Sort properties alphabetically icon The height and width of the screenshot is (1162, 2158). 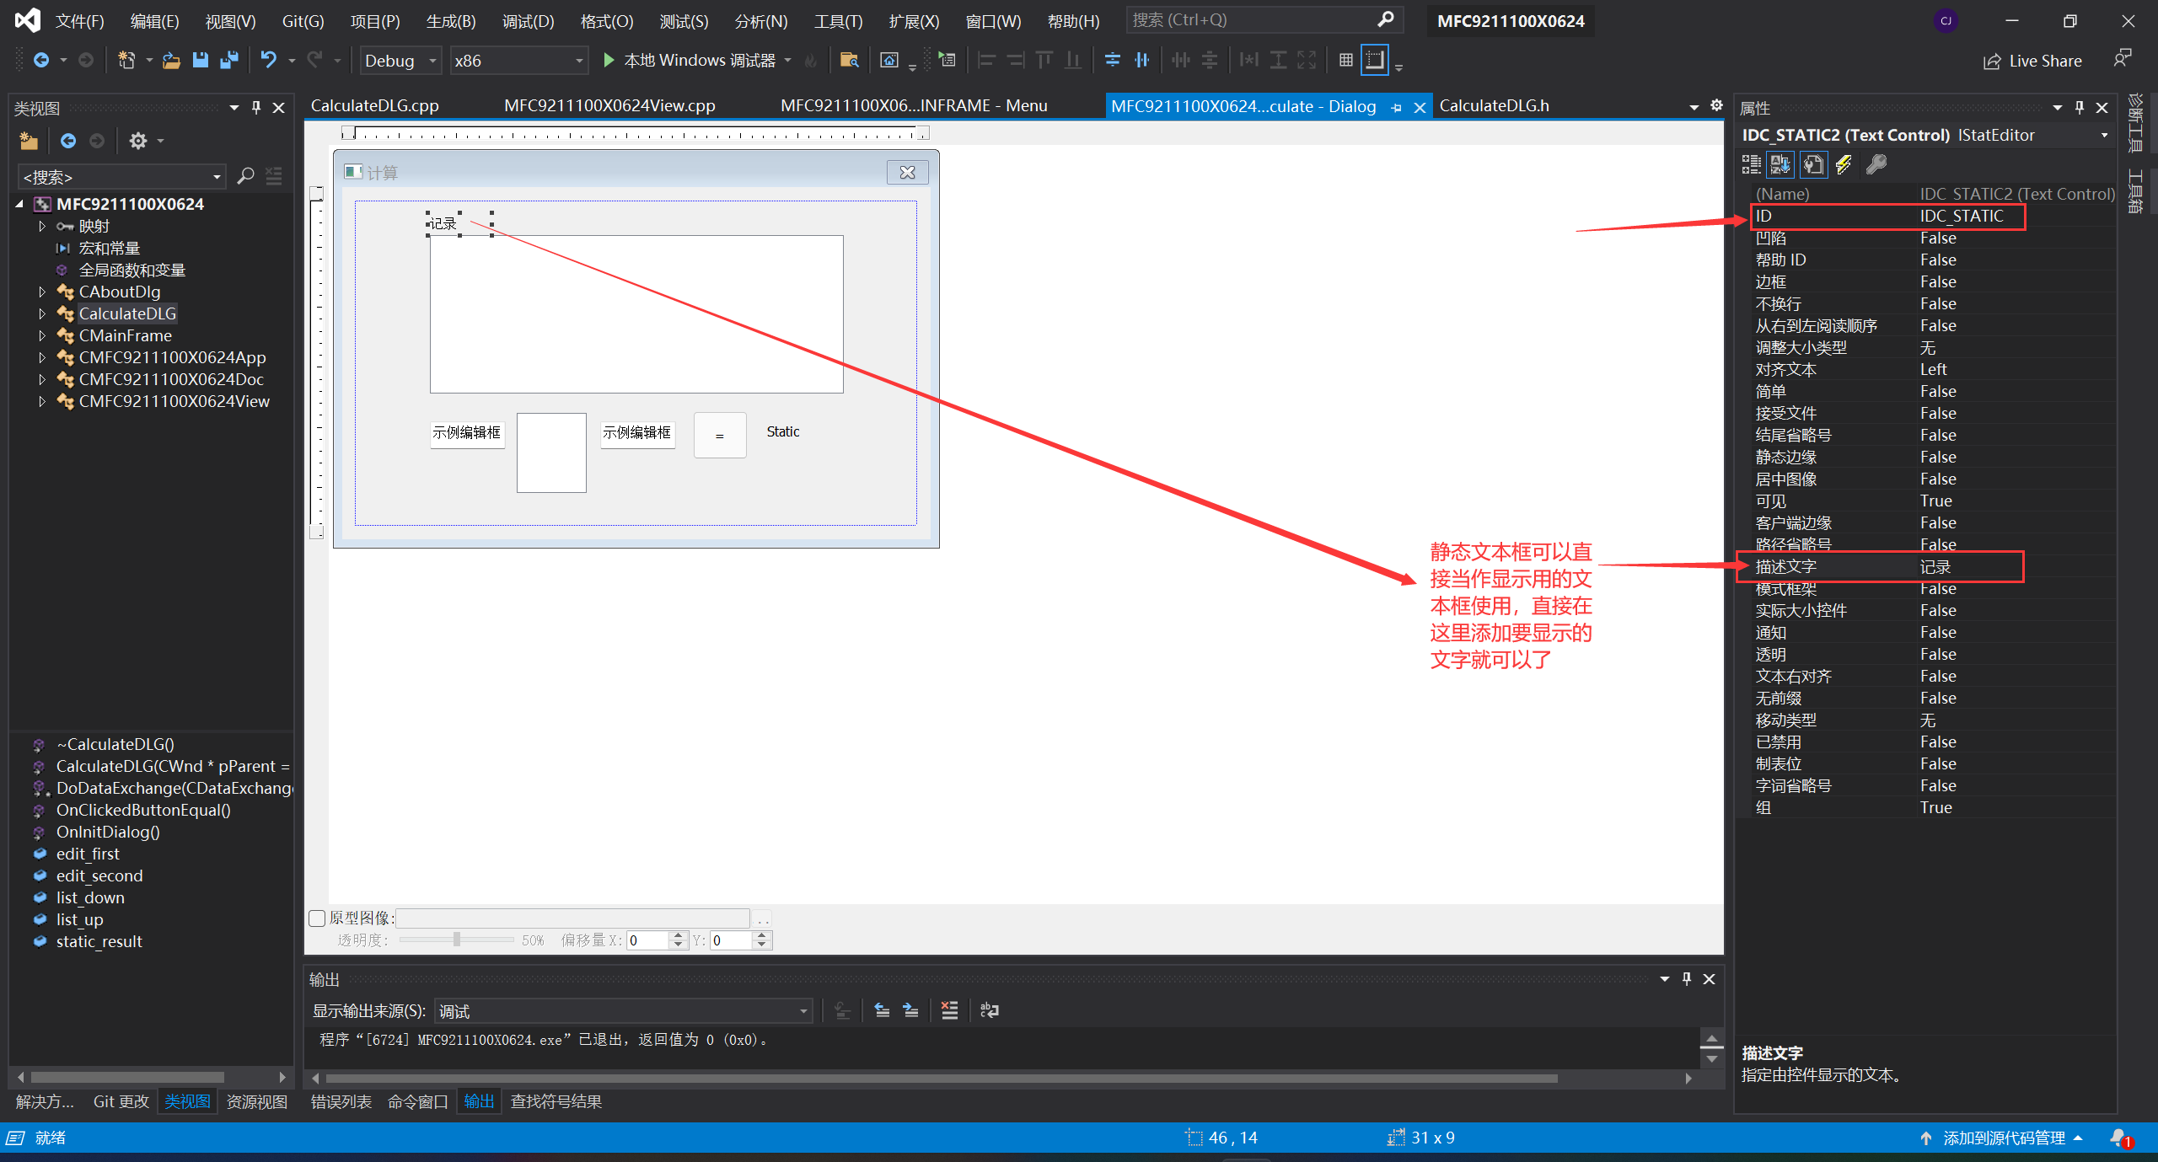click(x=1780, y=164)
